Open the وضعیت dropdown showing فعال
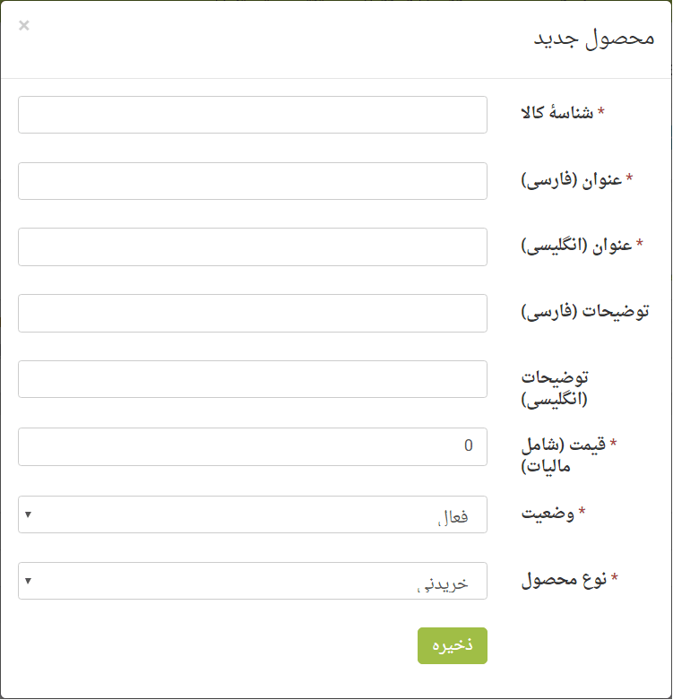 [x=253, y=514]
